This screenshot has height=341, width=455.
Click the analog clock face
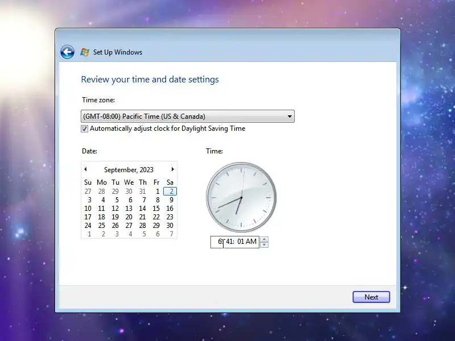tap(241, 197)
